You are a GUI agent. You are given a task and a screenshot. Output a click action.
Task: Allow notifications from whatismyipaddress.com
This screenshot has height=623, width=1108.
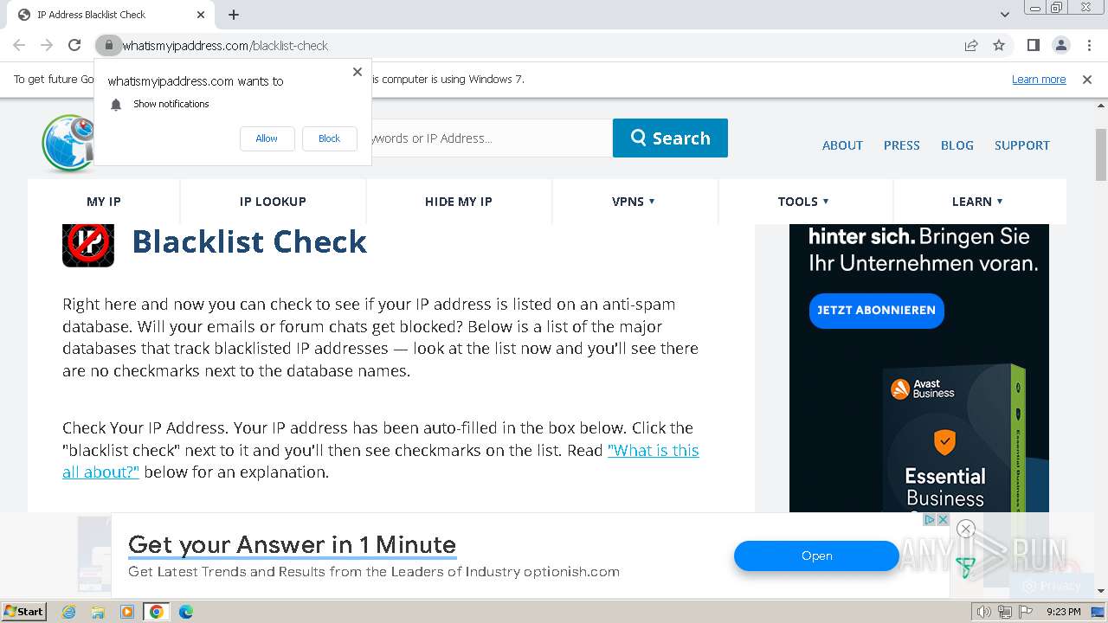[267, 138]
